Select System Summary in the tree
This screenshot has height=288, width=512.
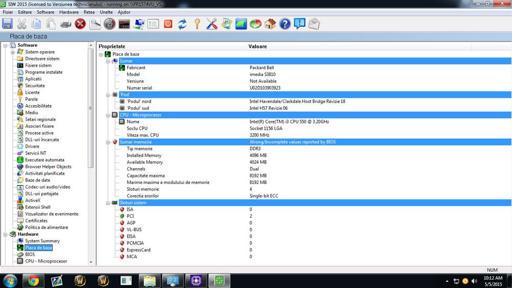click(42, 241)
